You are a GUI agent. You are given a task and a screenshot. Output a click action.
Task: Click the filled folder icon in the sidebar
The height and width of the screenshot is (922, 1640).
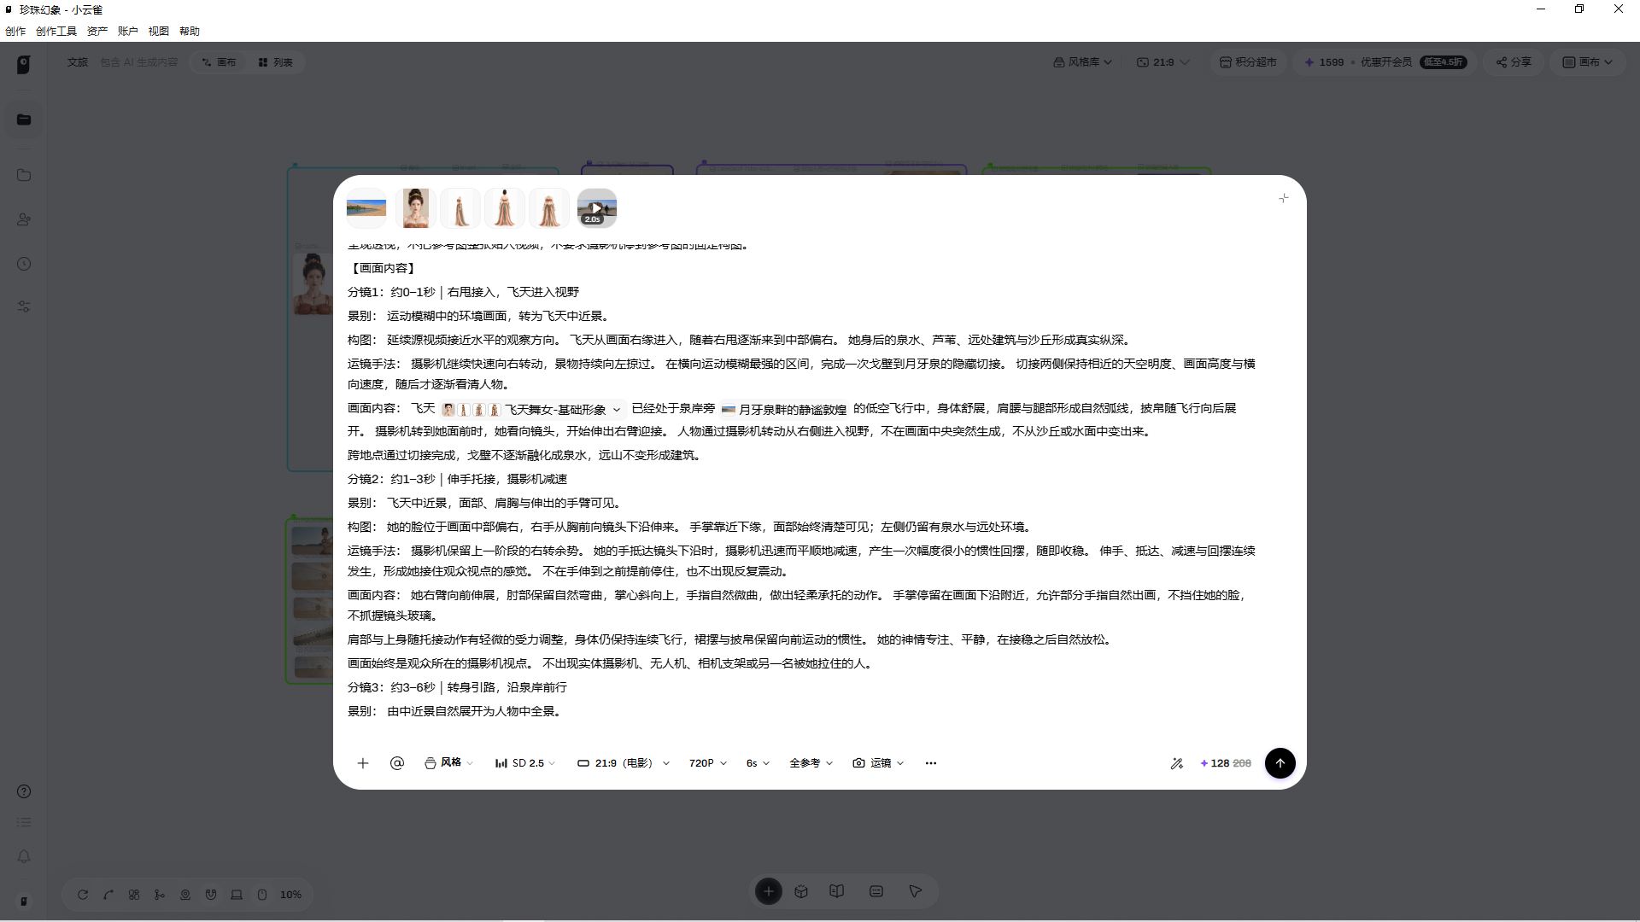24,120
